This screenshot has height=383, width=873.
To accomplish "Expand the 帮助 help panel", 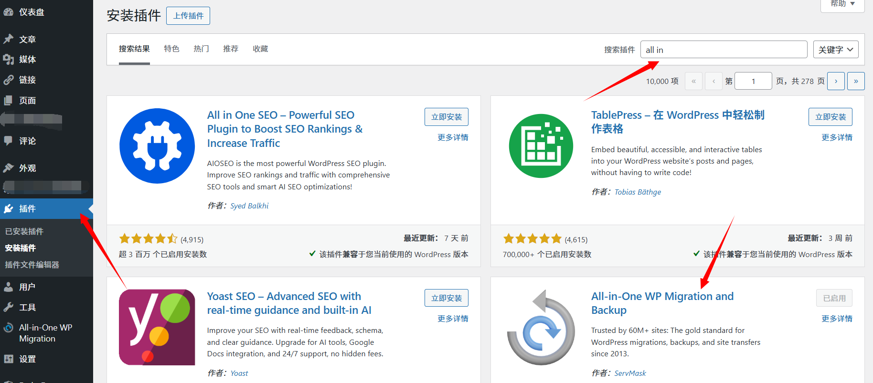I will click(842, 4).
